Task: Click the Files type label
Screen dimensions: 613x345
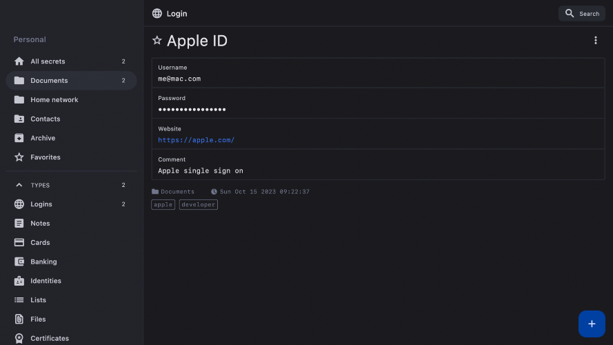Action: pyautogui.click(x=39, y=319)
